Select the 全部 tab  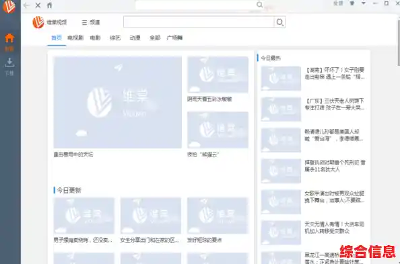(x=155, y=38)
